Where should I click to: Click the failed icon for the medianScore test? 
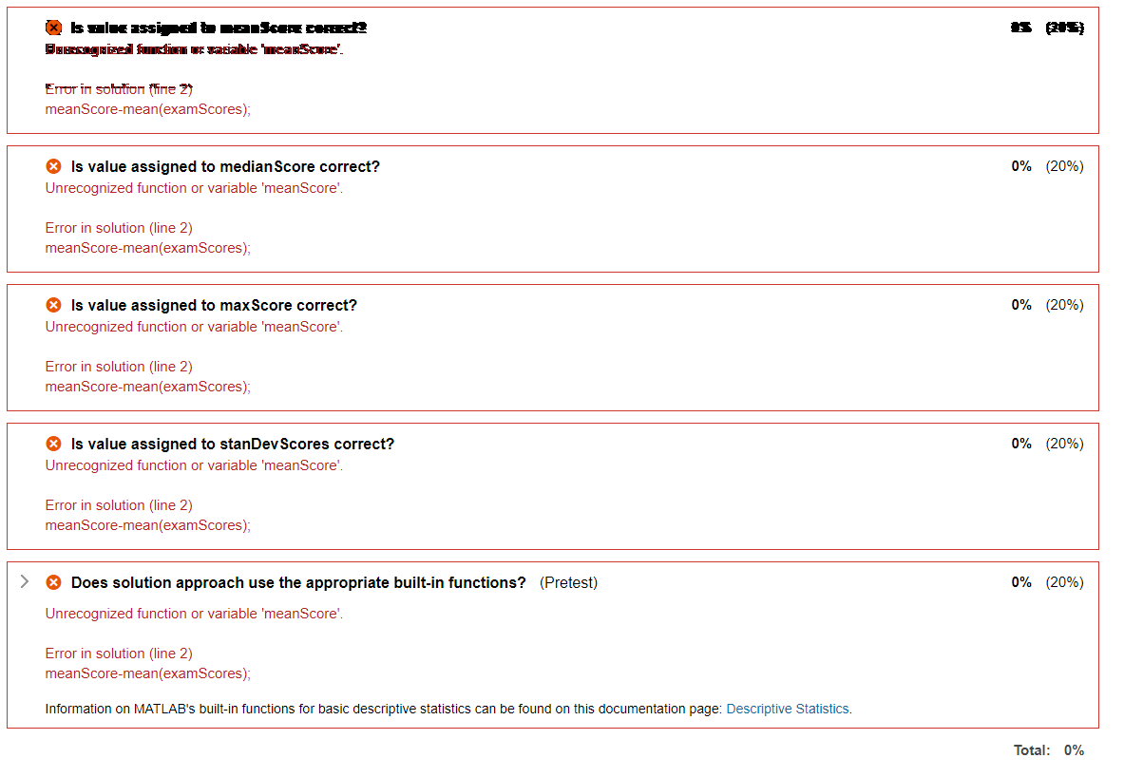[x=54, y=166]
